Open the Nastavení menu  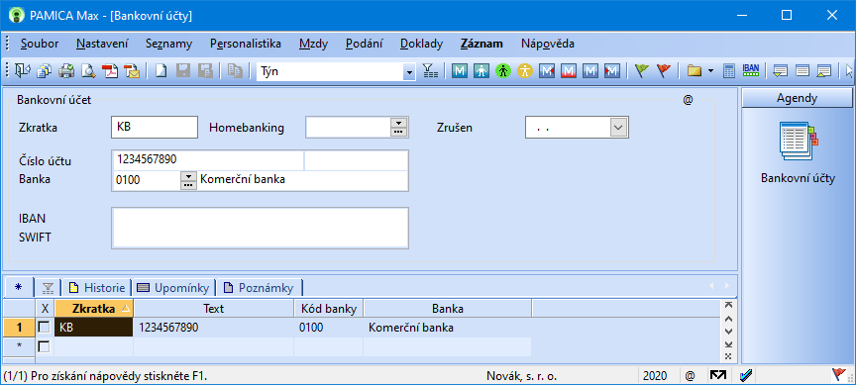[x=102, y=44]
